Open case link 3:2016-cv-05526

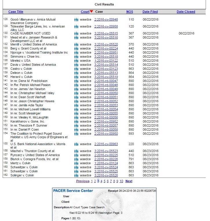tap(106, 176)
